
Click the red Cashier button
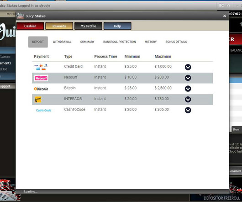(30, 26)
